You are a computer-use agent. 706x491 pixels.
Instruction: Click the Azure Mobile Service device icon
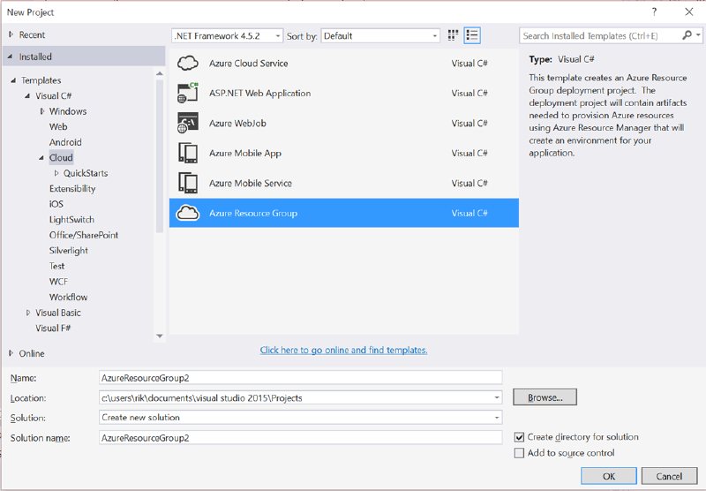coord(188,183)
